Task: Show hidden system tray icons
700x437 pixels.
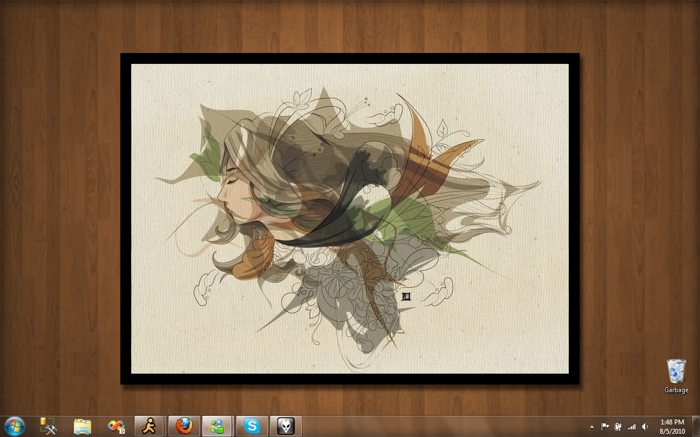Action: coord(592,427)
